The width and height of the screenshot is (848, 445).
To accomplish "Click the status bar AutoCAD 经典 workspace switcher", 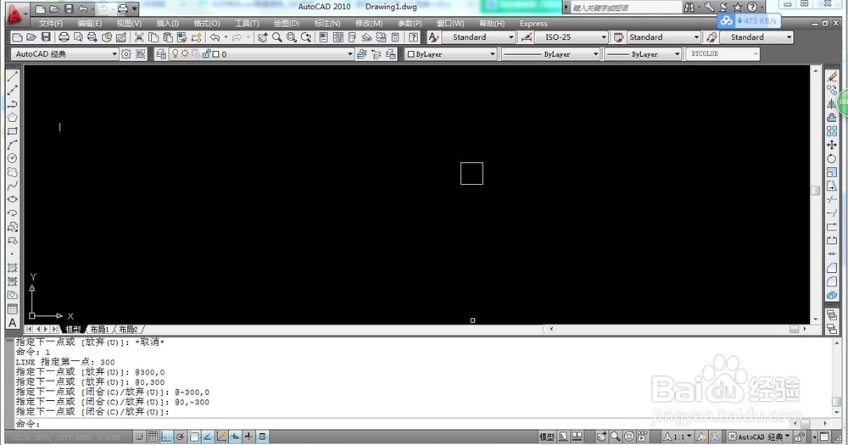I will point(759,437).
